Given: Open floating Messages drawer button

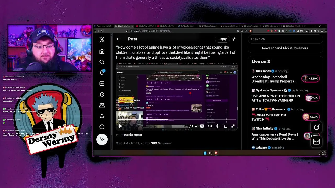Looking at the screenshot, I should (316, 142).
